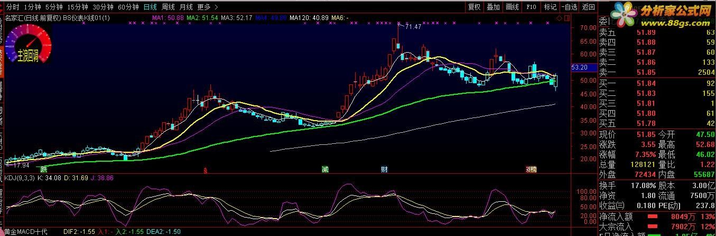
Task: Click the 买二 bid row at 51.83
Action: pyautogui.click(x=657, y=93)
